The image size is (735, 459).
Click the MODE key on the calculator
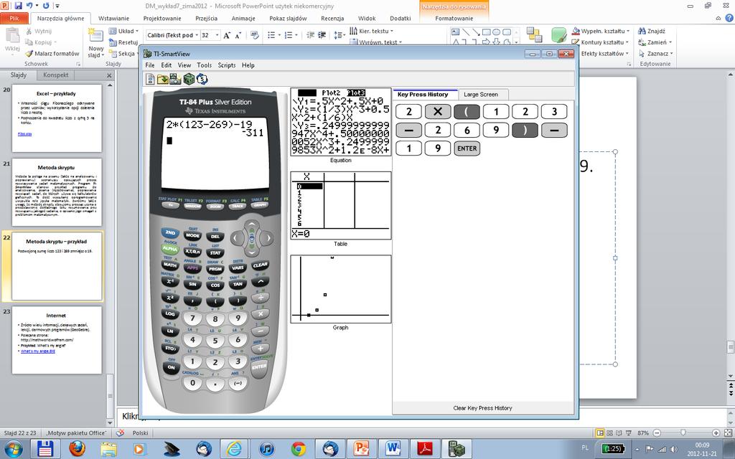tap(192, 235)
